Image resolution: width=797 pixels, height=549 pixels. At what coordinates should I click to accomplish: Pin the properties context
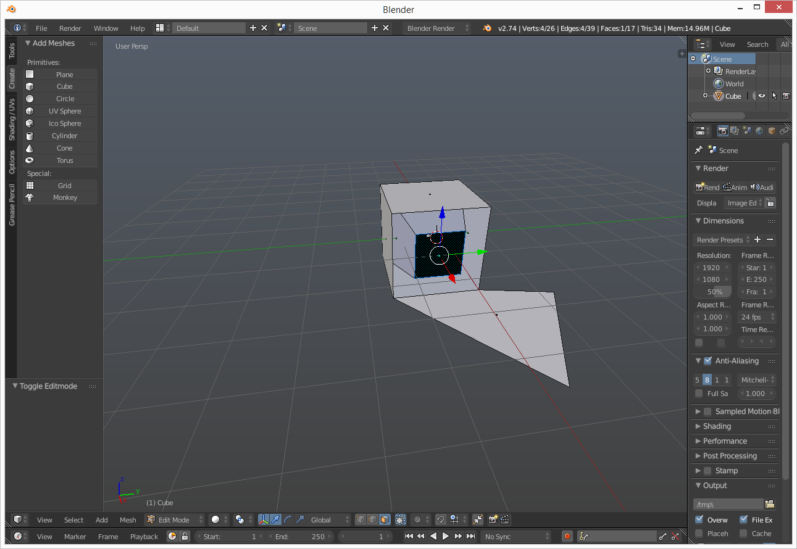point(698,150)
